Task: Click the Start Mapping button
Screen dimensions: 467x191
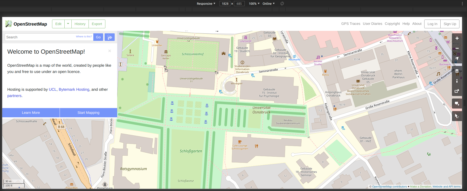Action: pyautogui.click(x=89, y=113)
